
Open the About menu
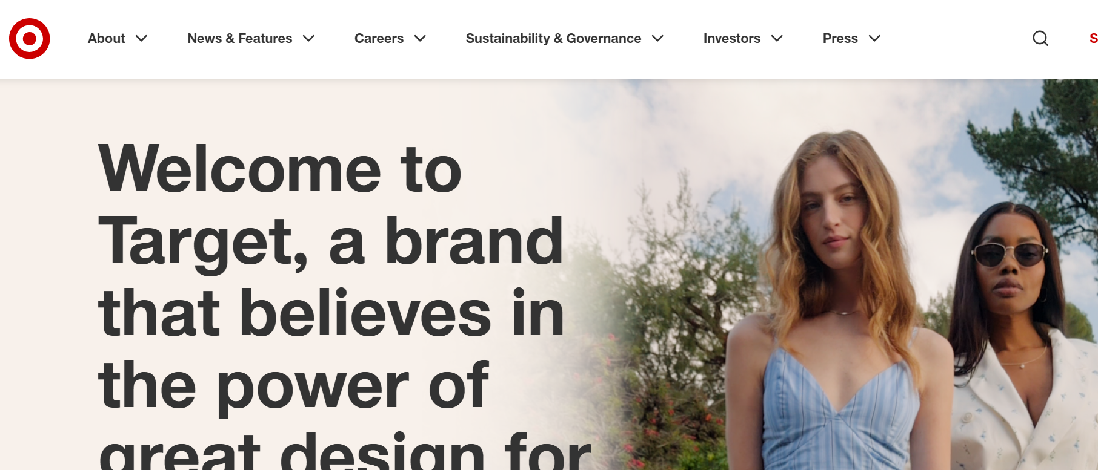106,38
